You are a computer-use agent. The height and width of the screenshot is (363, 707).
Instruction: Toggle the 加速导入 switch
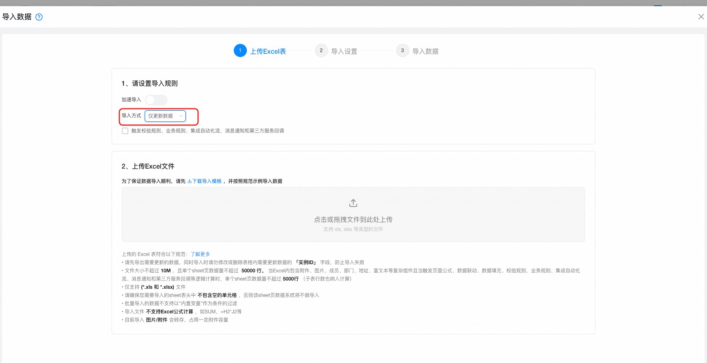click(156, 100)
